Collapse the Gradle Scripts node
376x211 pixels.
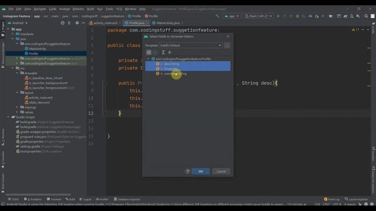pyautogui.click(x=8, y=117)
